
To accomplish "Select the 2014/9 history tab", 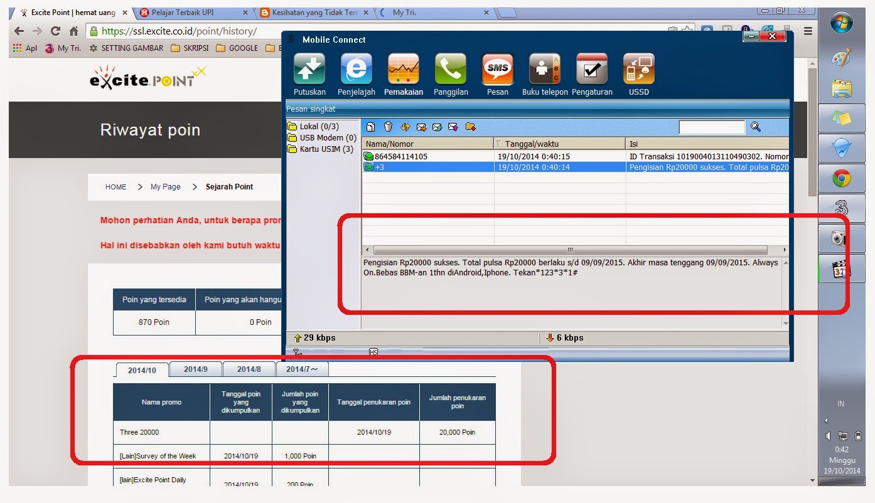I will pos(196,369).
